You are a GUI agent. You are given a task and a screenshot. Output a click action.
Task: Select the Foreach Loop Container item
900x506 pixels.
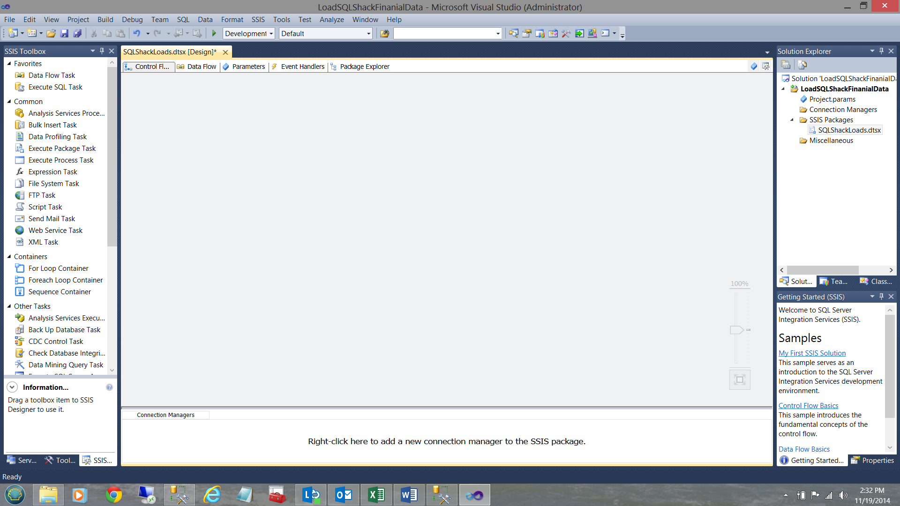click(65, 280)
